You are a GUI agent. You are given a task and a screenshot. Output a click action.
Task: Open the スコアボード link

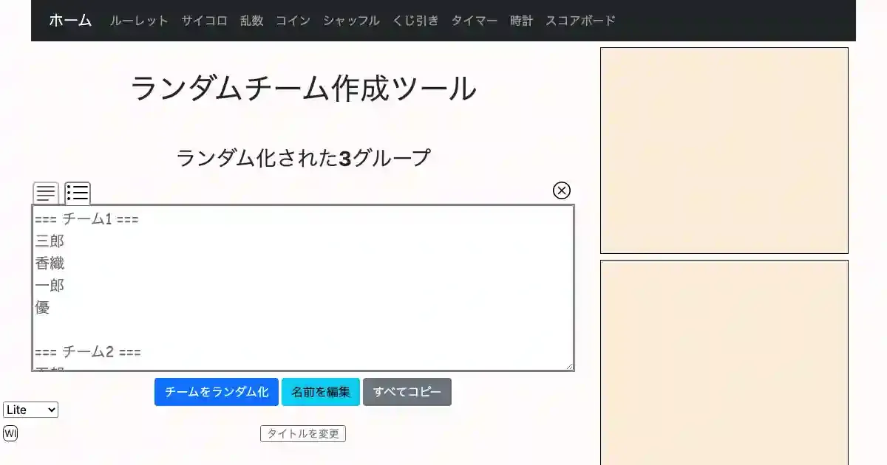click(580, 21)
